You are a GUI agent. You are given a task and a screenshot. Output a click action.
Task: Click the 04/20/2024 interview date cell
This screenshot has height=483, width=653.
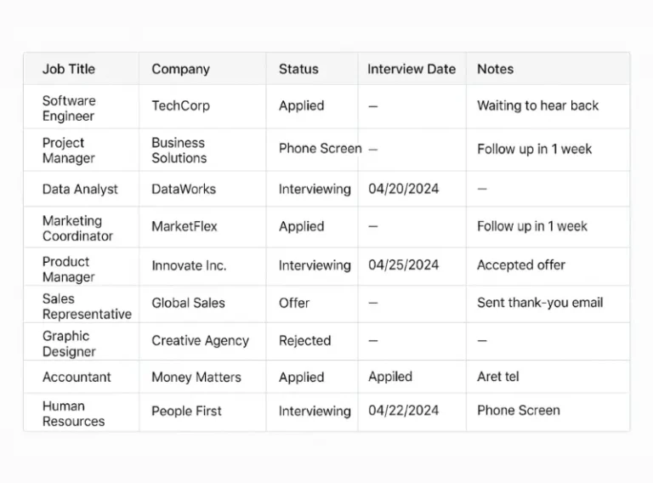(404, 189)
